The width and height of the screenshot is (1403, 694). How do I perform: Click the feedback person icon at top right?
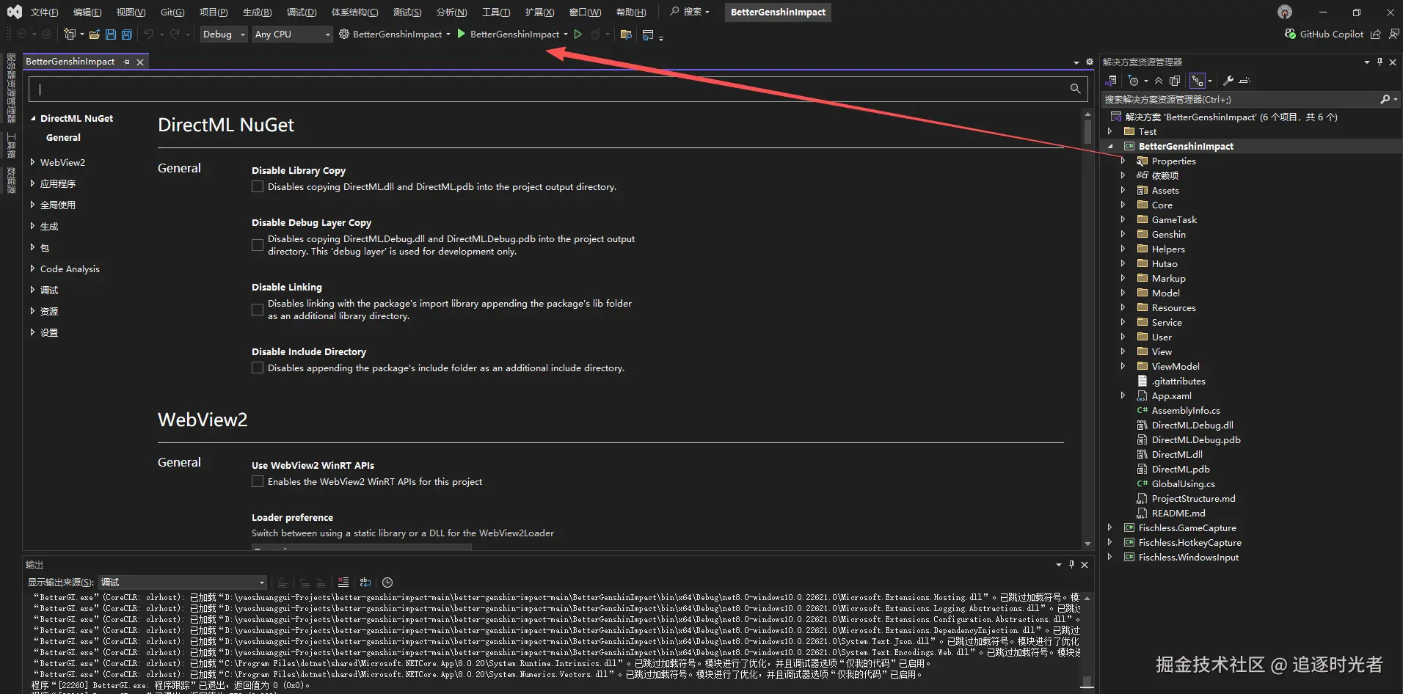tap(1393, 34)
